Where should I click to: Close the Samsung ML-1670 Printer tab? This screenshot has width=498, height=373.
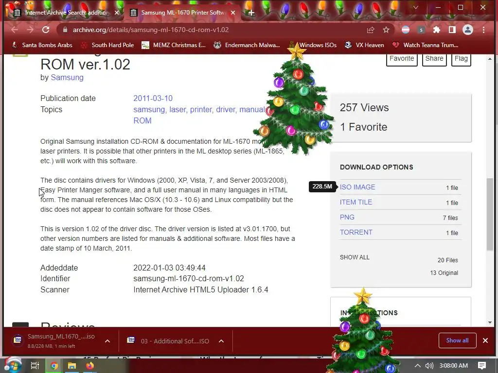233,13
